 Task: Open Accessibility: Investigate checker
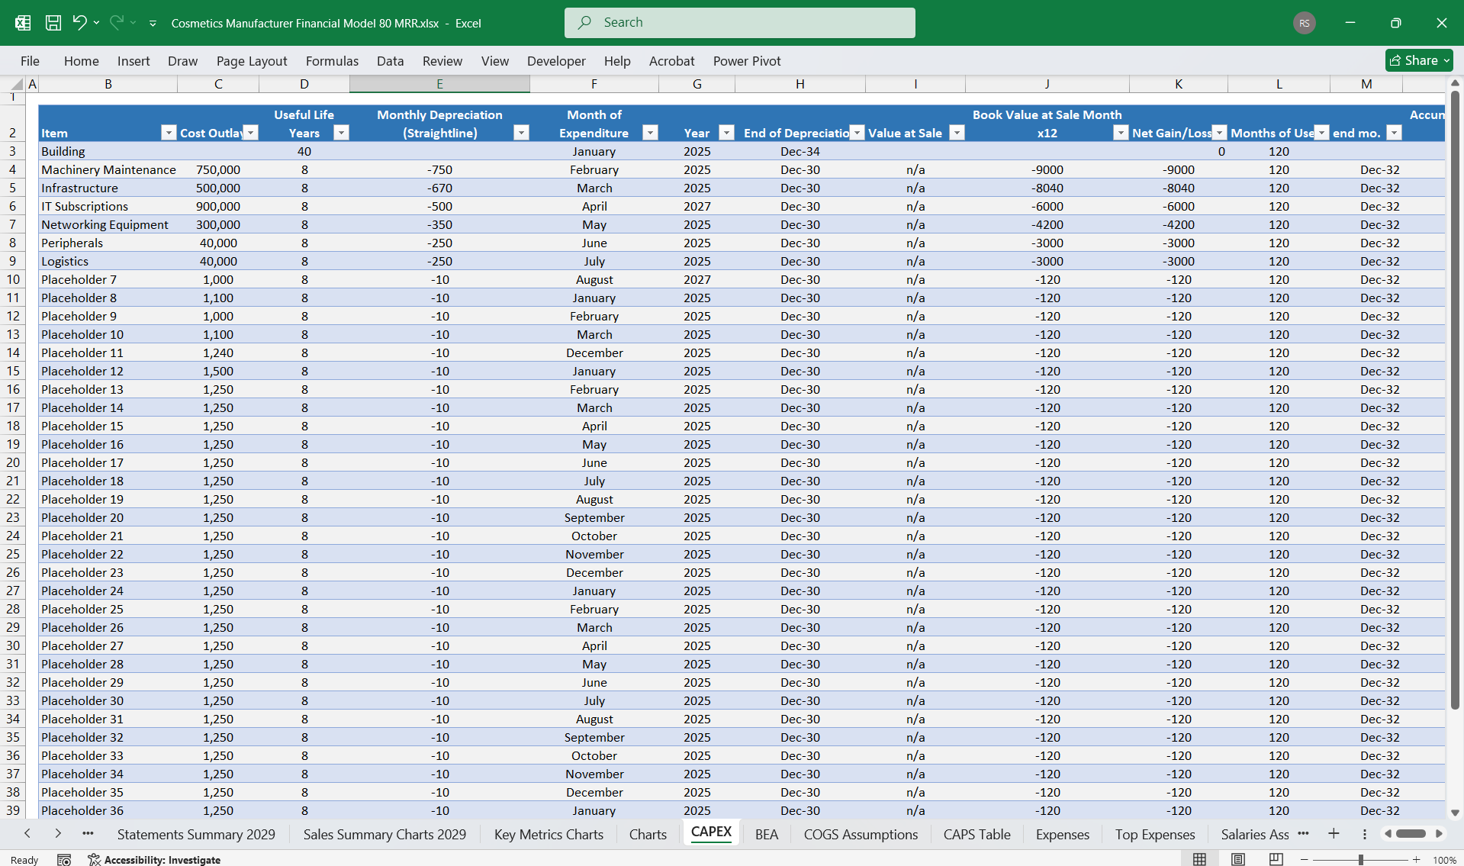click(x=162, y=859)
